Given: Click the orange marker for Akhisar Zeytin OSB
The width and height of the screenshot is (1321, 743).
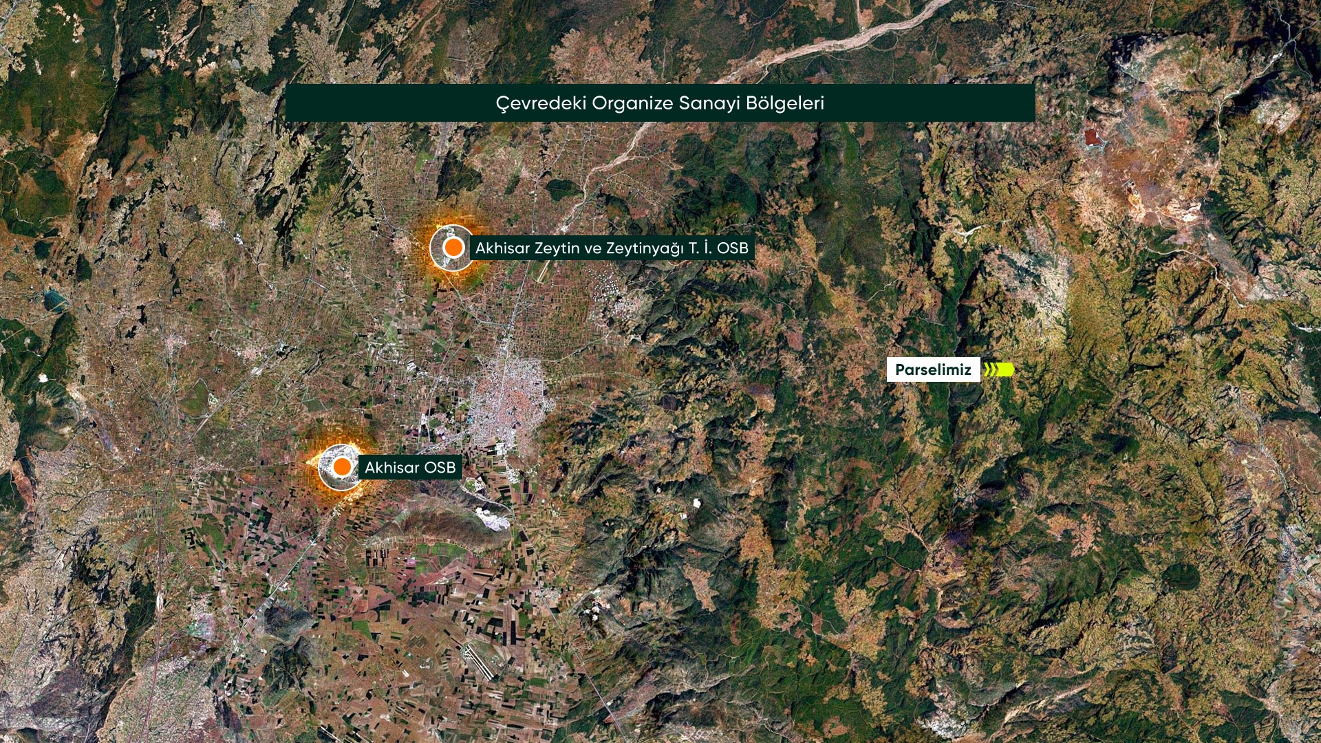Looking at the screenshot, I should (x=453, y=248).
